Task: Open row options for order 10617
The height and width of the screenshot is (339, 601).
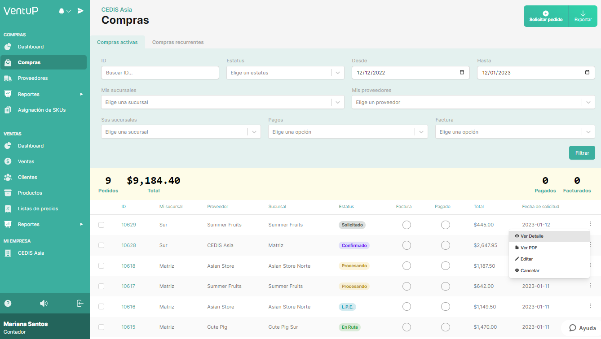Action: point(590,286)
